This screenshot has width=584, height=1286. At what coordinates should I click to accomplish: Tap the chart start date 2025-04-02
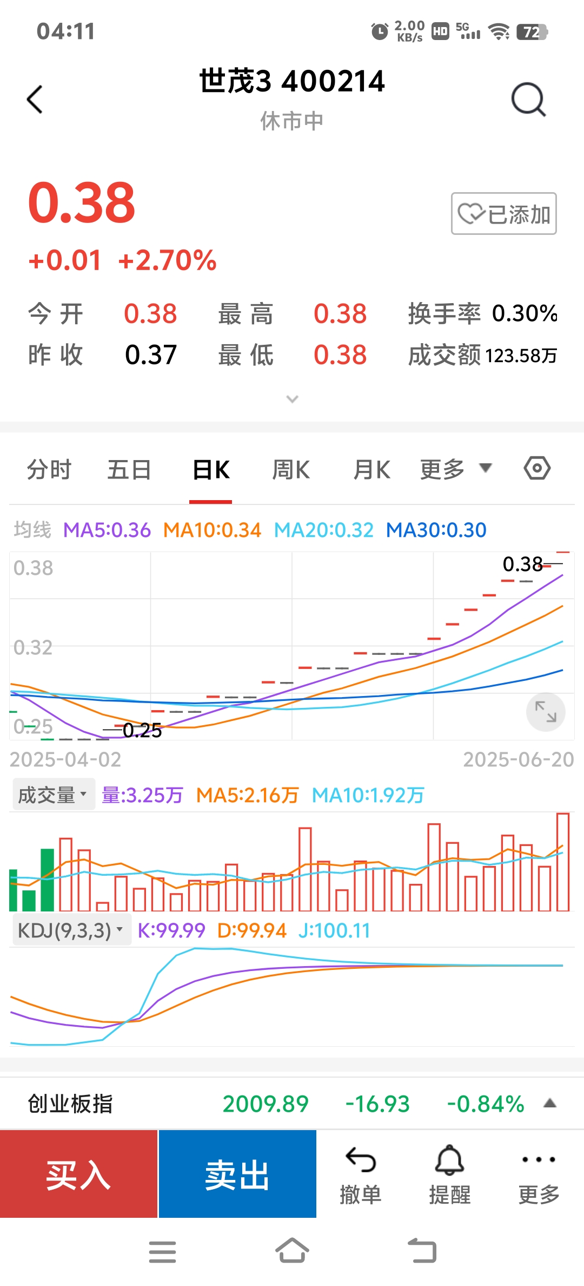tap(65, 759)
